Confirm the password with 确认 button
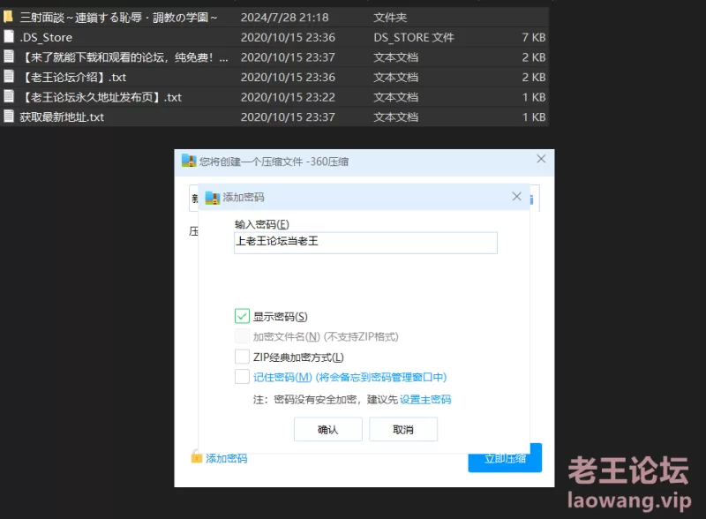This screenshot has width=706, height=519. (x=328, y=429)
